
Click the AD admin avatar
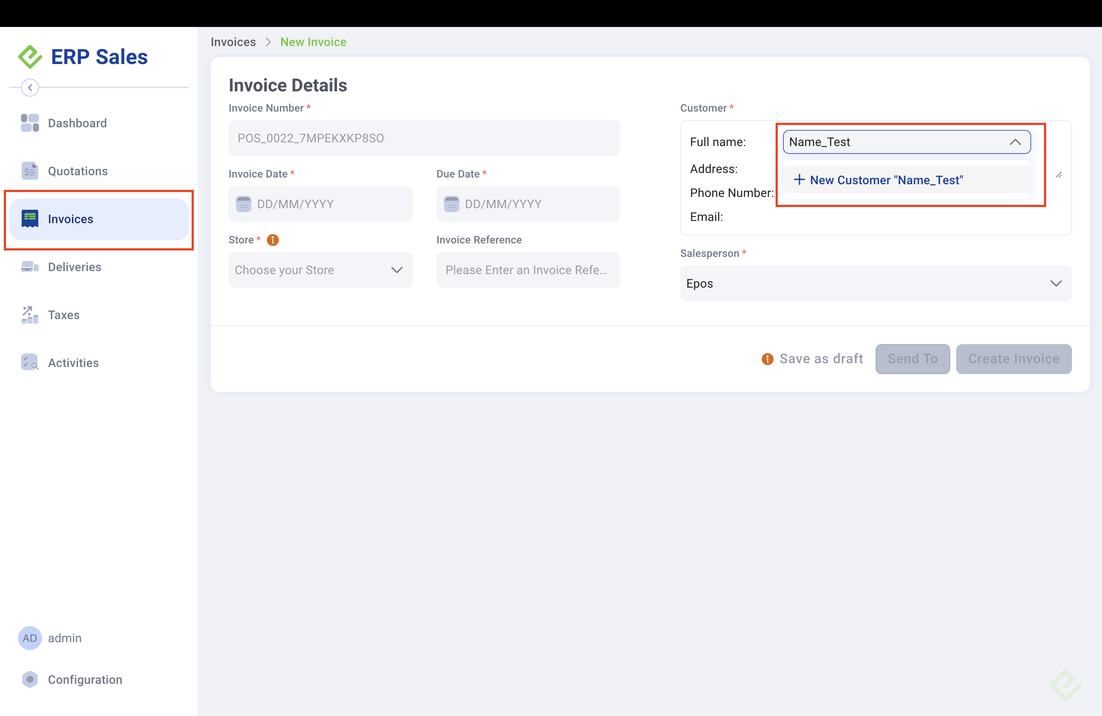(30, 638)
